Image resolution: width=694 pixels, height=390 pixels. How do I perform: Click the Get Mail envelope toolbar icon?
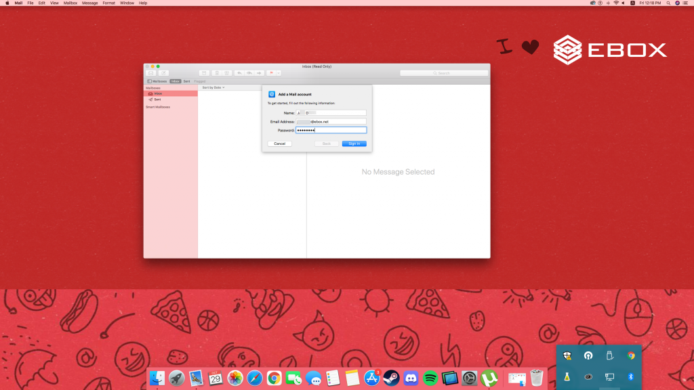tap(151, 73)
